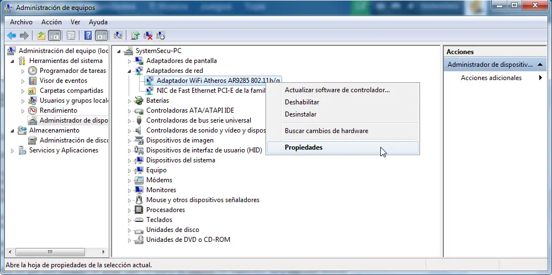This screenshot has width=552, height=275.
Task: Choose Deshabilitar from the context menu
Action: (x=343, y=102)
